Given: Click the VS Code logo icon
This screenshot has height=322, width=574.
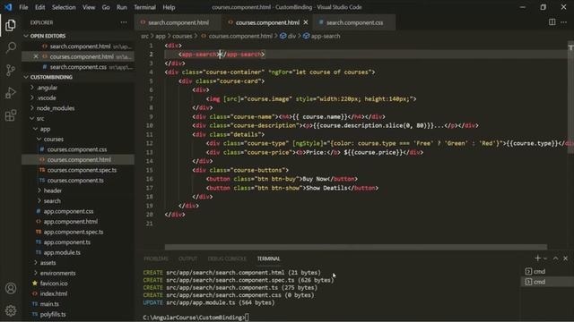Looking at the screenshot, I should 8,7.
